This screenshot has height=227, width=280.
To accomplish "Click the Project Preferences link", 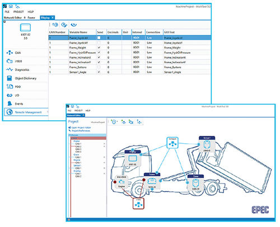I will coord(81,131).
